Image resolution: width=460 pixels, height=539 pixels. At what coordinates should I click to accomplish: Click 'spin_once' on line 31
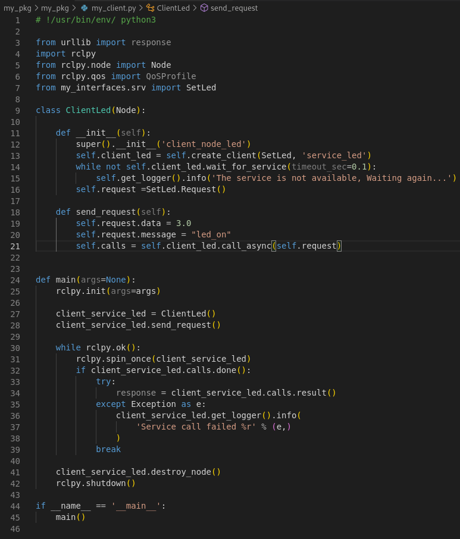(x=129, y=359)
